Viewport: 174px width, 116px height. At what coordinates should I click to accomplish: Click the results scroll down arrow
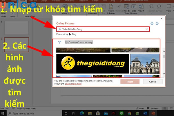tap(164, 74)
